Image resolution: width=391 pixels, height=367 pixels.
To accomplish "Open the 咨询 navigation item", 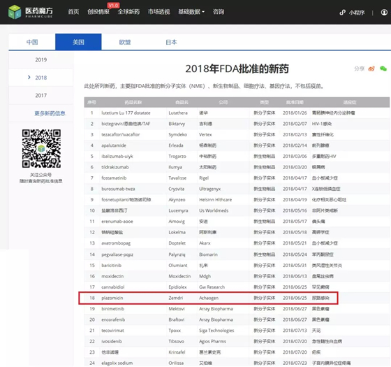I will [x=219, y=12].
